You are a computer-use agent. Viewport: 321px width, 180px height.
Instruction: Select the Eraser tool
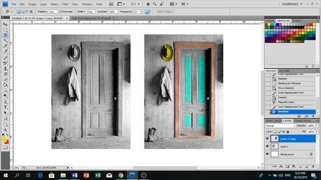pyautogui.click(x=6, y=79)
